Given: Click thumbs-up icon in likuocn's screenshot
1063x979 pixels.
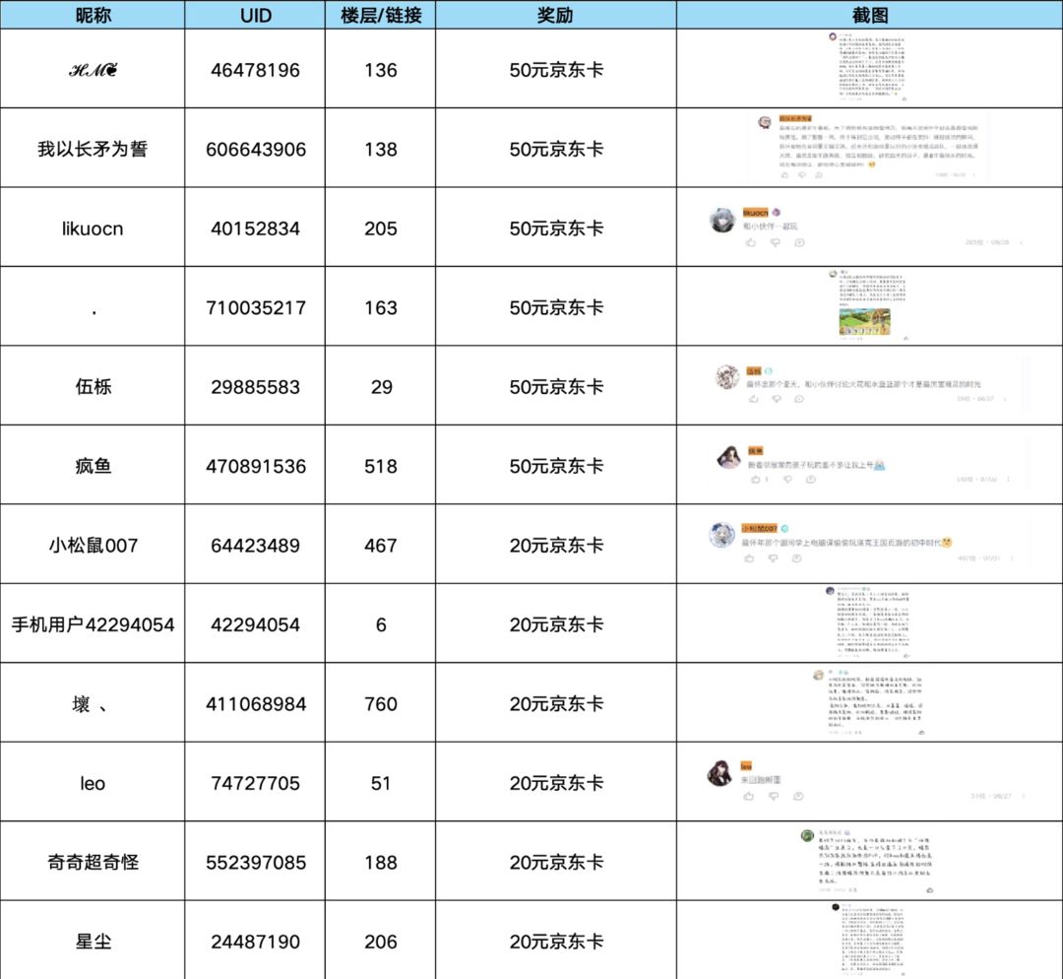Looking at the screenshot, I should (x=750, y=242).
